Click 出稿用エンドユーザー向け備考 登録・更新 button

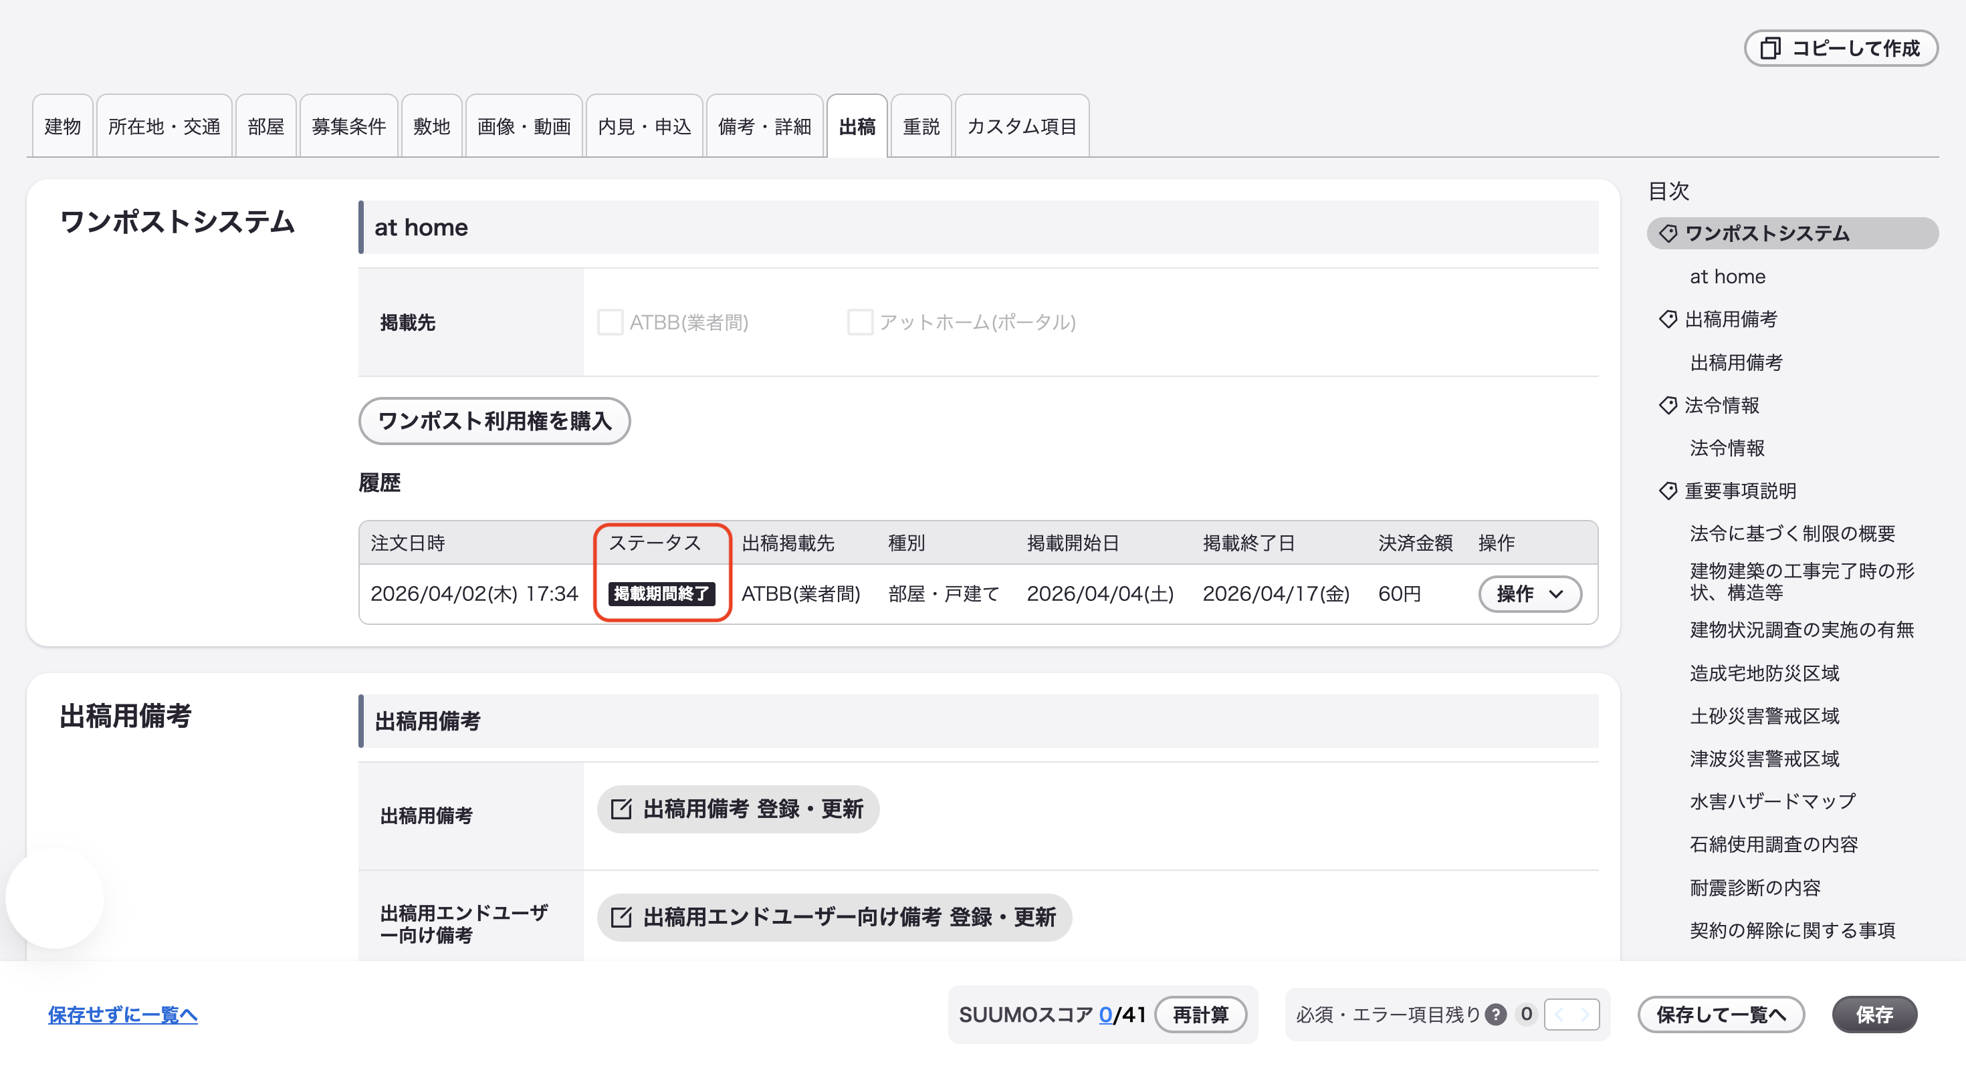[834, 917]
